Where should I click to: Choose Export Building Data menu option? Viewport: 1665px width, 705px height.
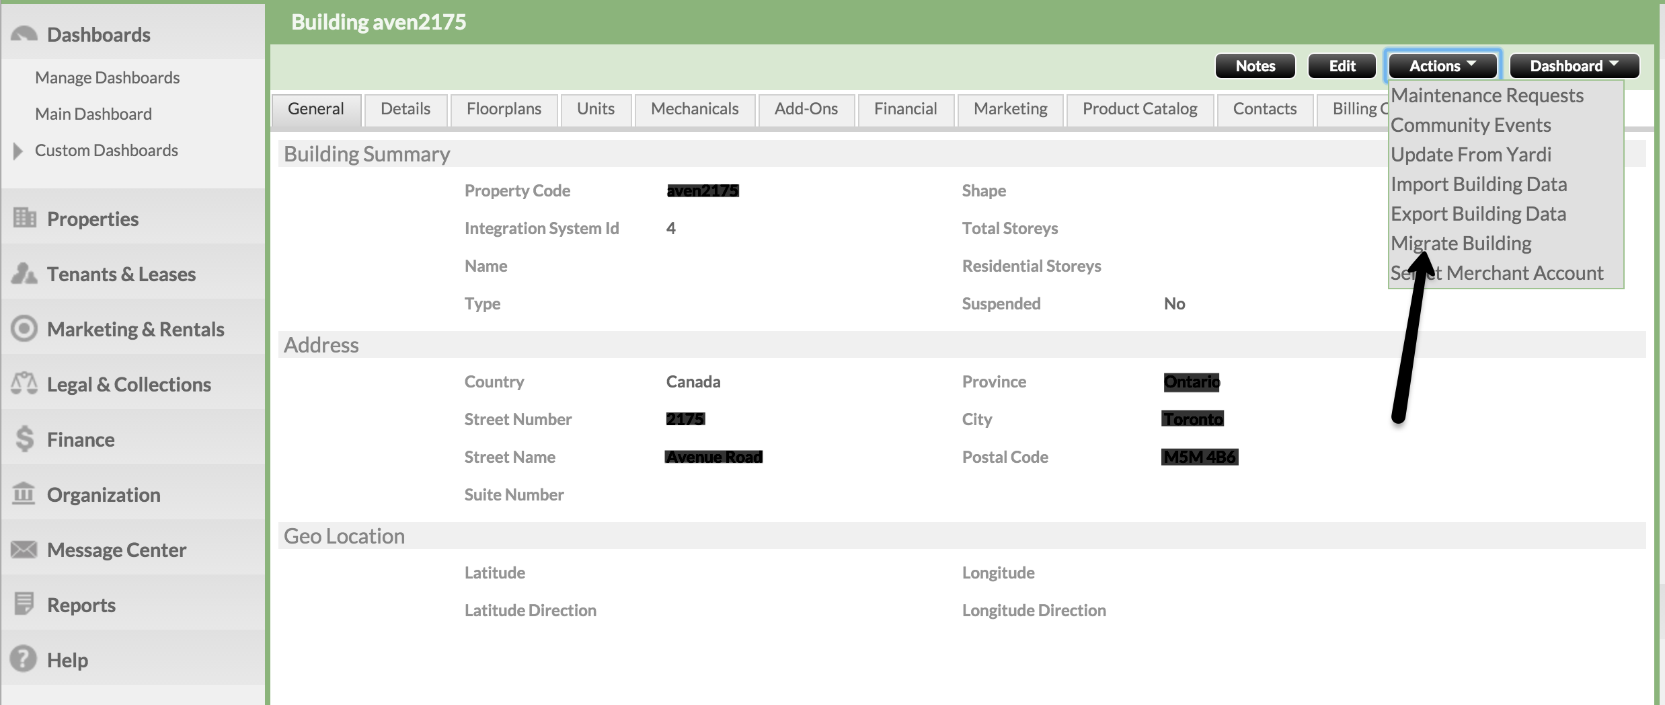(1478, 214)
